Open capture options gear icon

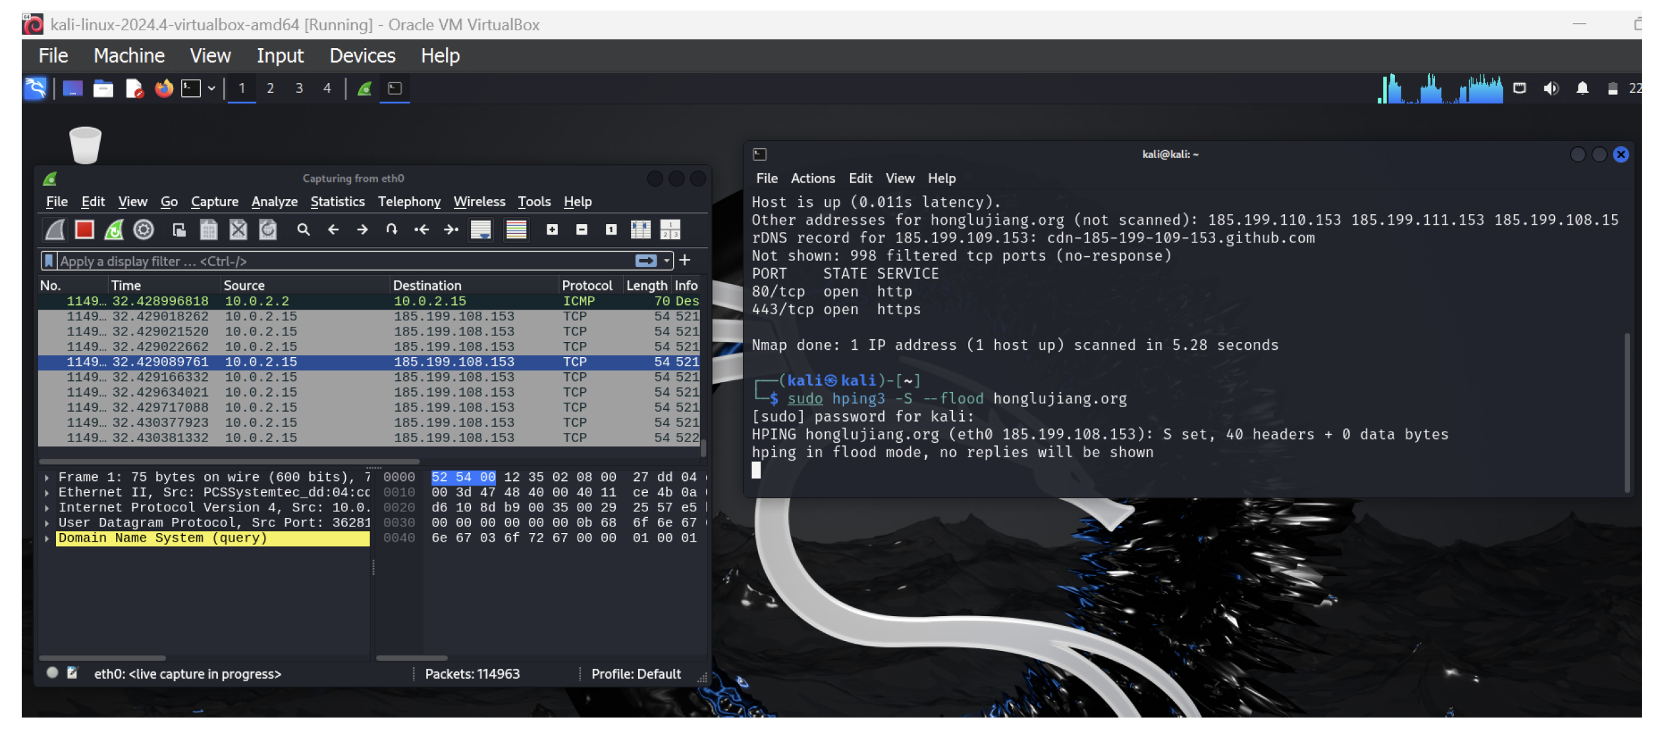coord(144,230)
